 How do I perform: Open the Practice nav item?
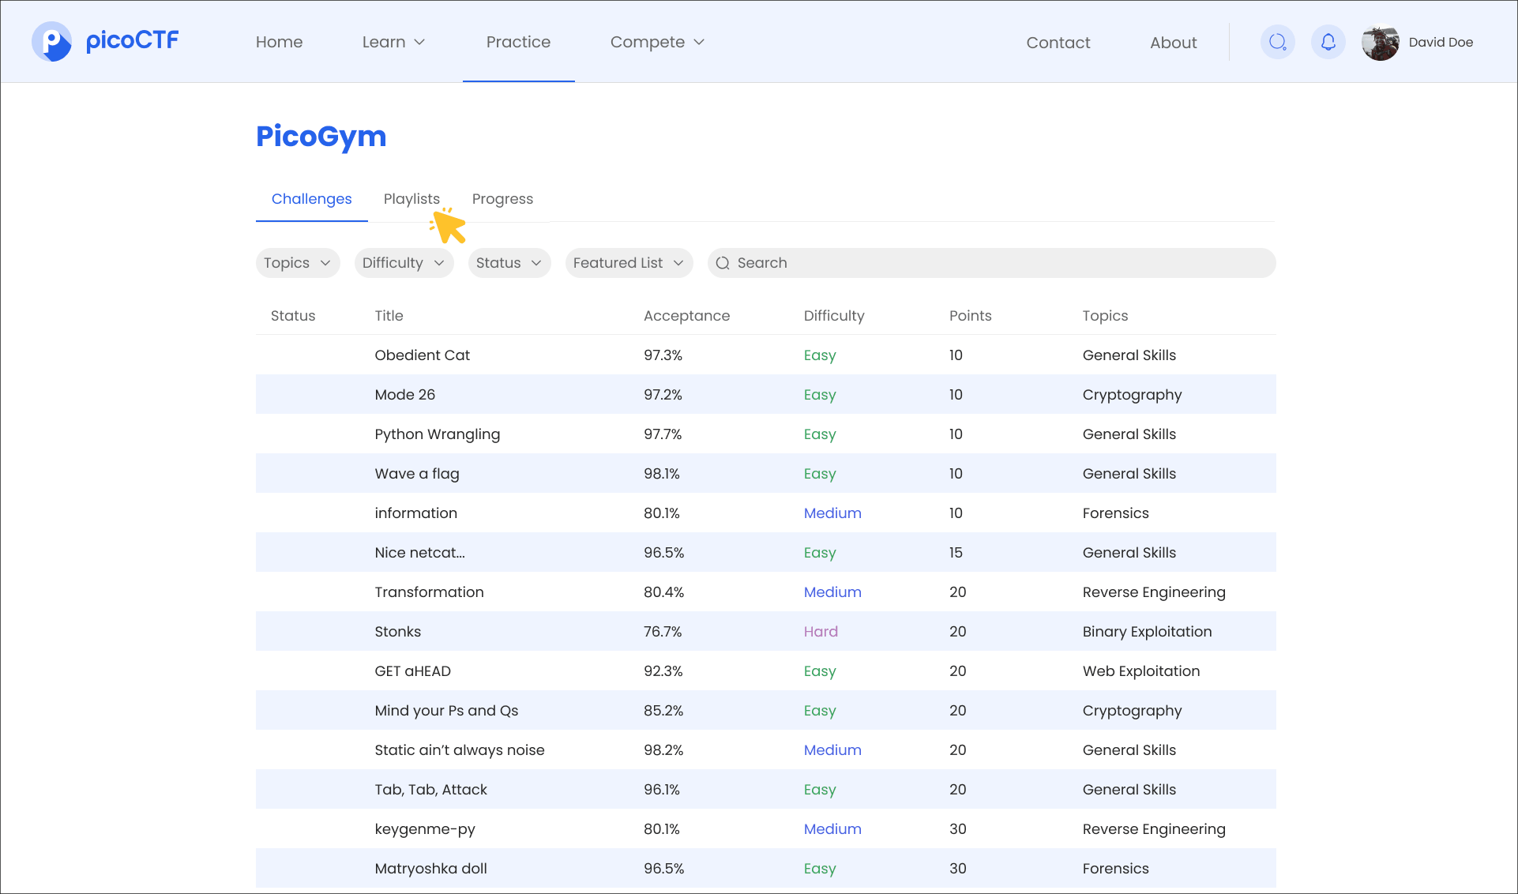click(x=518, y=42)
